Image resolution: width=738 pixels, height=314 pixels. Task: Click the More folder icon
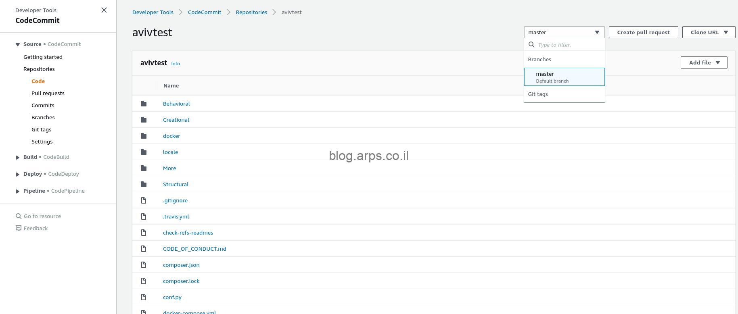[144, 168]
